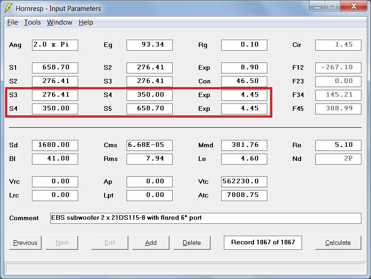This screenshot has width=371, height=279.
Task: Select the Sd field showing 1680.00
Action: point(55,145)
